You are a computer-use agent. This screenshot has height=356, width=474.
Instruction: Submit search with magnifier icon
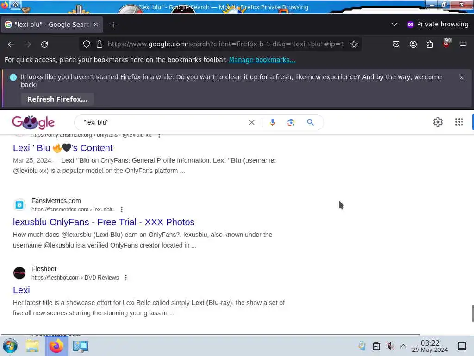pyautogui.click(x=310, y=122)
